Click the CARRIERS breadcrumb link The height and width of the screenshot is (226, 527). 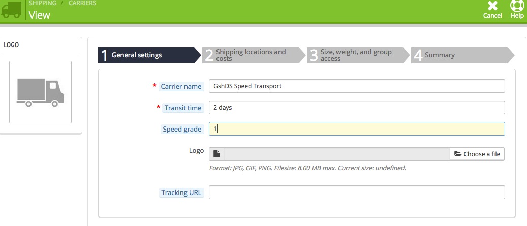coord(82,3)
